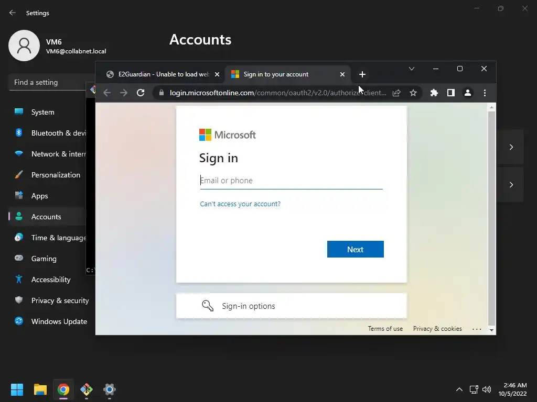Click the page scrollbar up arrow
Viewport: 537px width, 402px height.
(x=491, y=107)
